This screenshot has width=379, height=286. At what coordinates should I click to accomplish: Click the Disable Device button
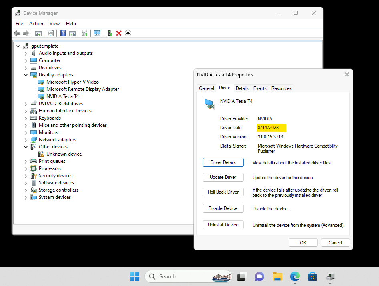pyautogui.click(x=223, y=208)
